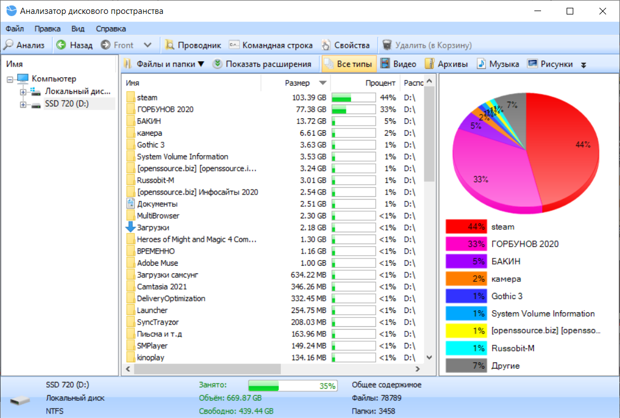Screen dimensions: 620x418
Task: Click the Файлы и папки folder icon
Action: click(x=128, y=63)
